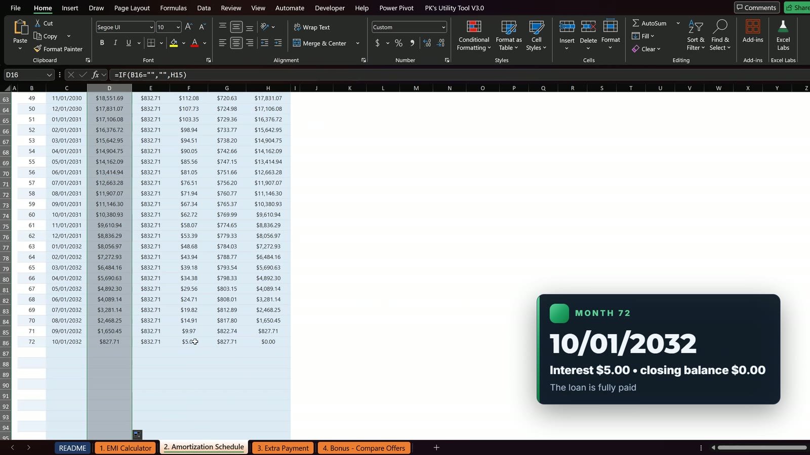This screenshot has height=455, width=810.
Task: Click the Percent Style icon
Action: click(x=398, y=43)
